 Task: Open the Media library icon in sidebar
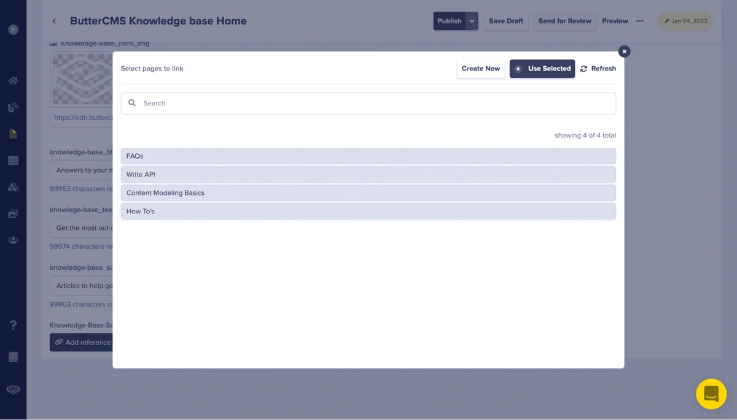coord(13,214)
